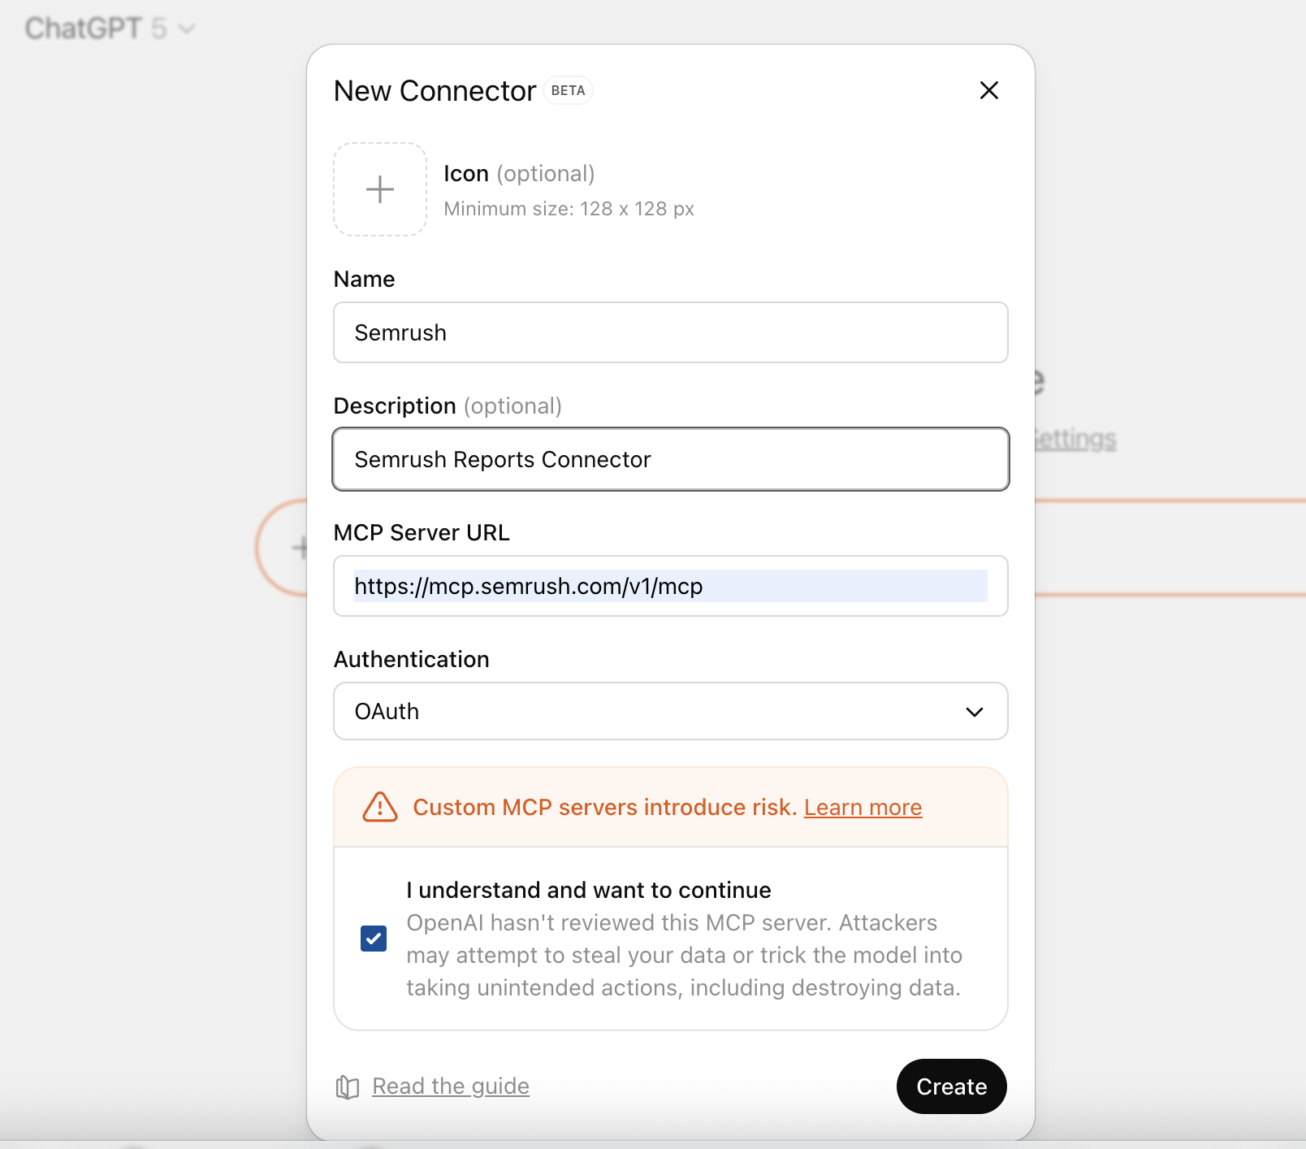
Task: Click the warning triangle icon
Action: [379, 807]
